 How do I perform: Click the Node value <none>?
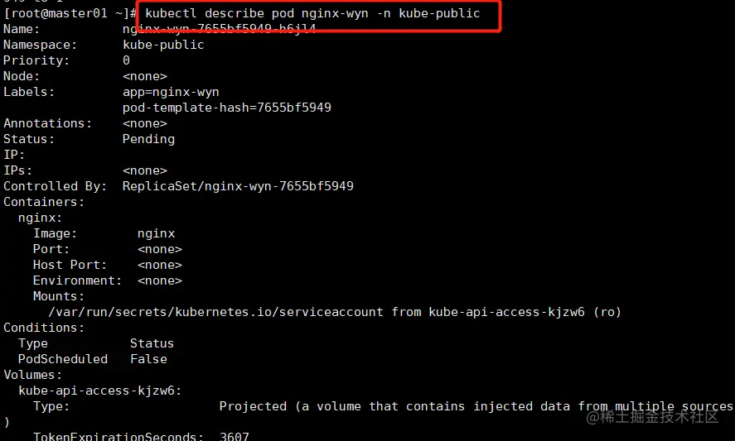click(x=145, y=76)
